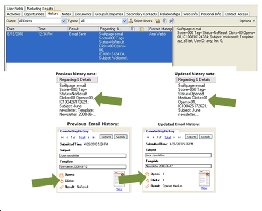
Task: Click View link in Previous Email History
Action: tap(119, 189)
